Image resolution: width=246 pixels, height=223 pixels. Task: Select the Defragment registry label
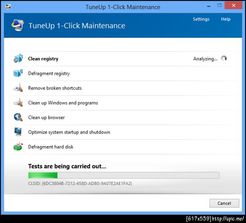(49, 74)
